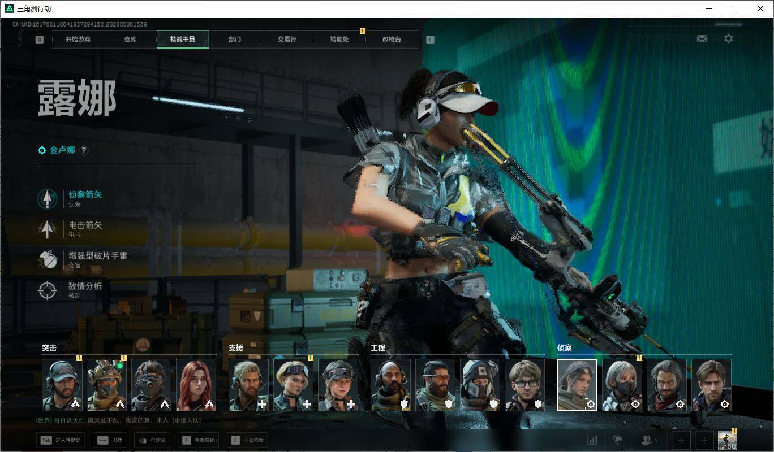Click the 三角洲行动 title bar logo
The height and width of the screenshot is (452, 774).
click(x=9, y=8)
